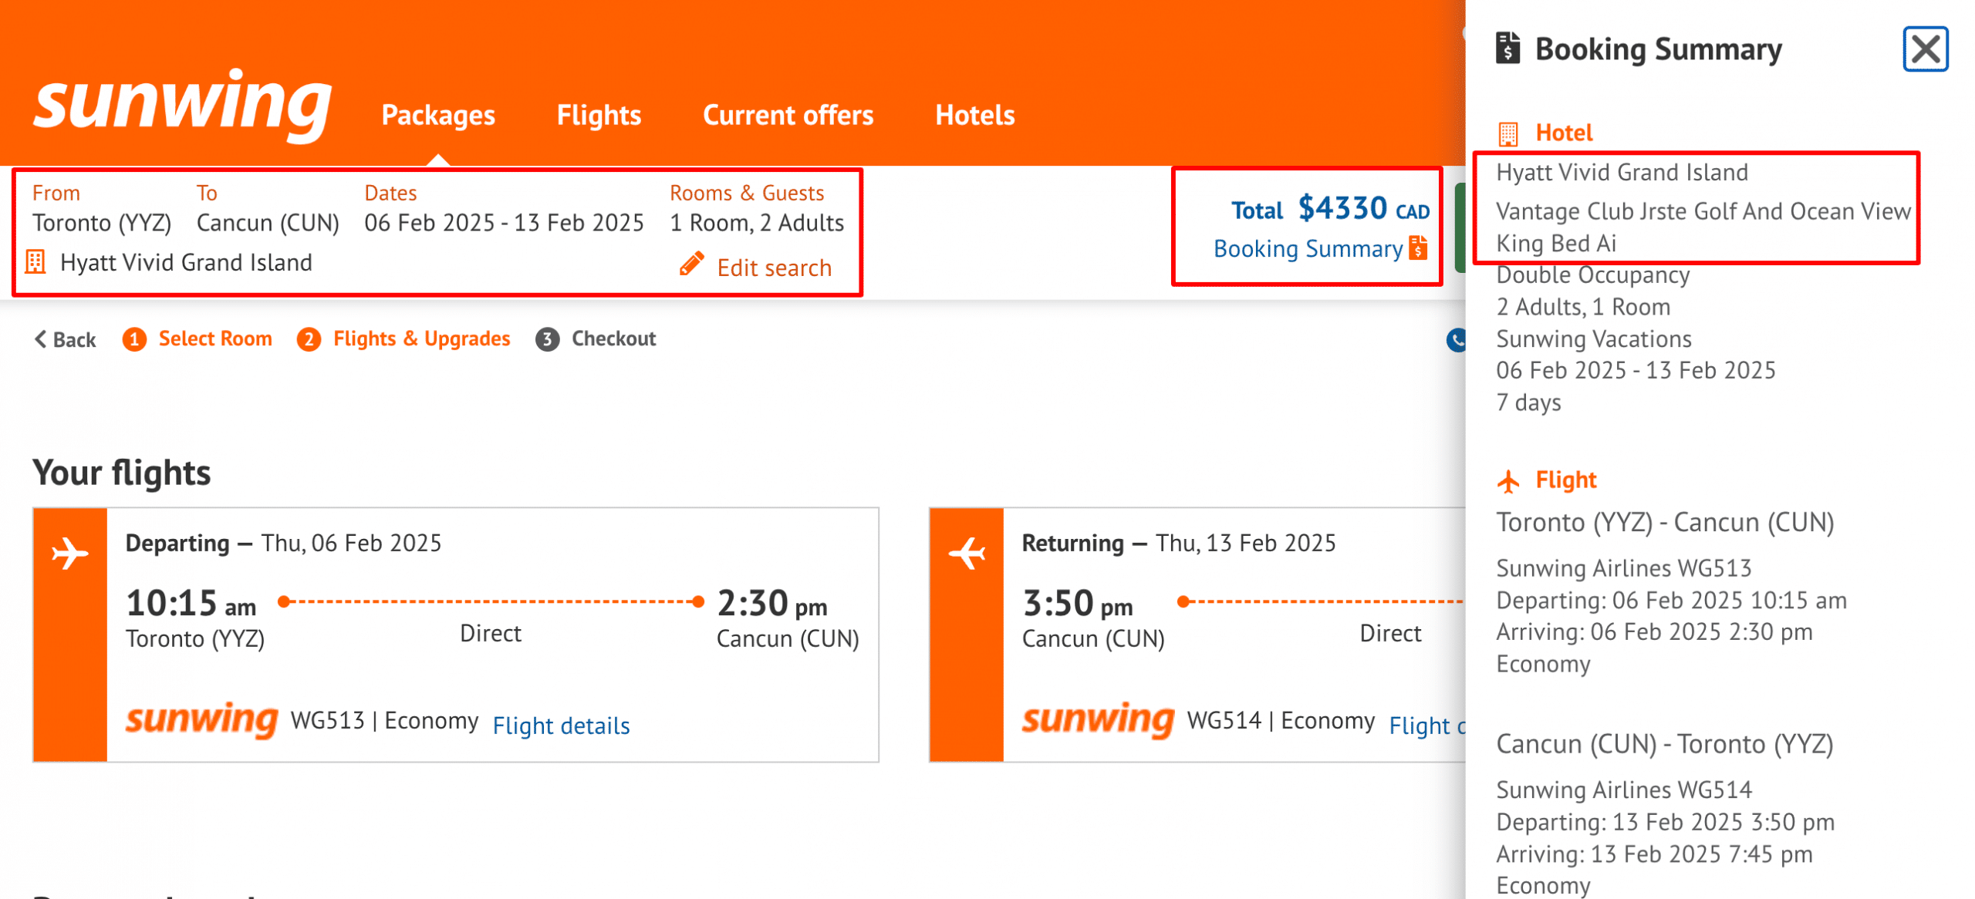Close the Booking Summary panel
This screenshot has height=899, width=1975.
coord(1925,49)
